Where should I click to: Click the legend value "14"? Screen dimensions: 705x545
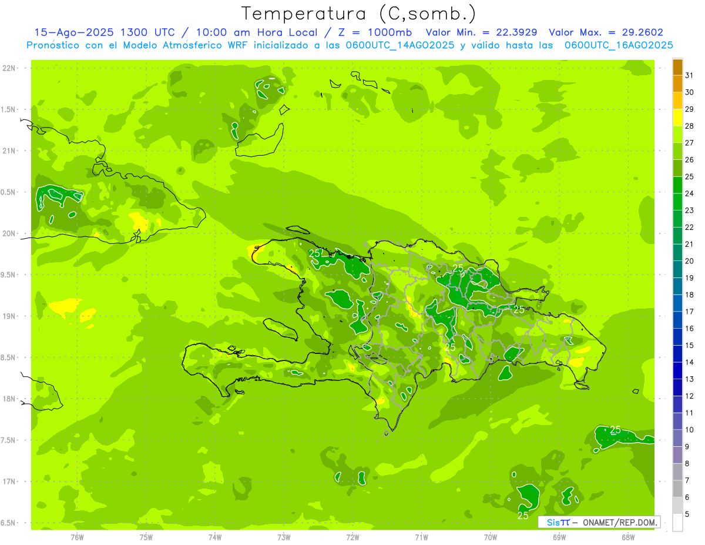pyautogui.click(x=690, y=362)
